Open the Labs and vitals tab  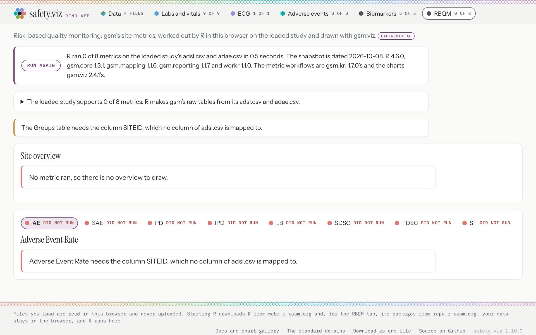(x=187, y=13)
